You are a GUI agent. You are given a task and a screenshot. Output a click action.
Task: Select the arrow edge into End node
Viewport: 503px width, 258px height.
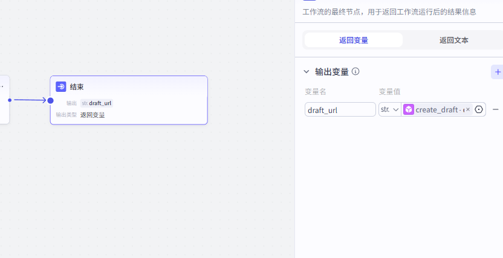tap(29, 100)
